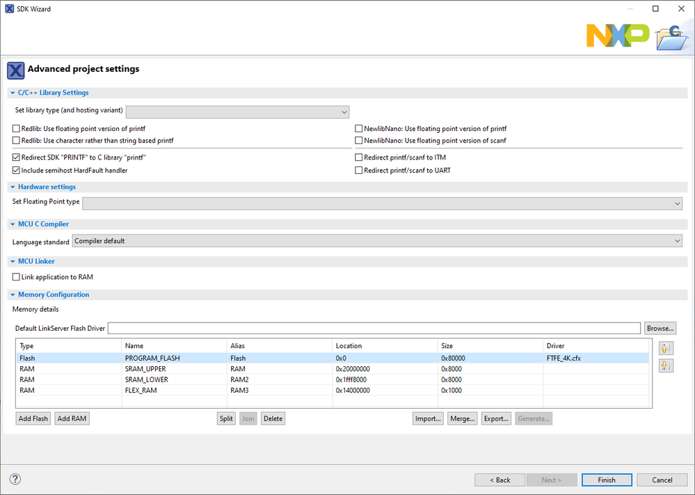Click the Browse... button for flash driver
This screenshot has height=495, width=695.
point(660,328)
